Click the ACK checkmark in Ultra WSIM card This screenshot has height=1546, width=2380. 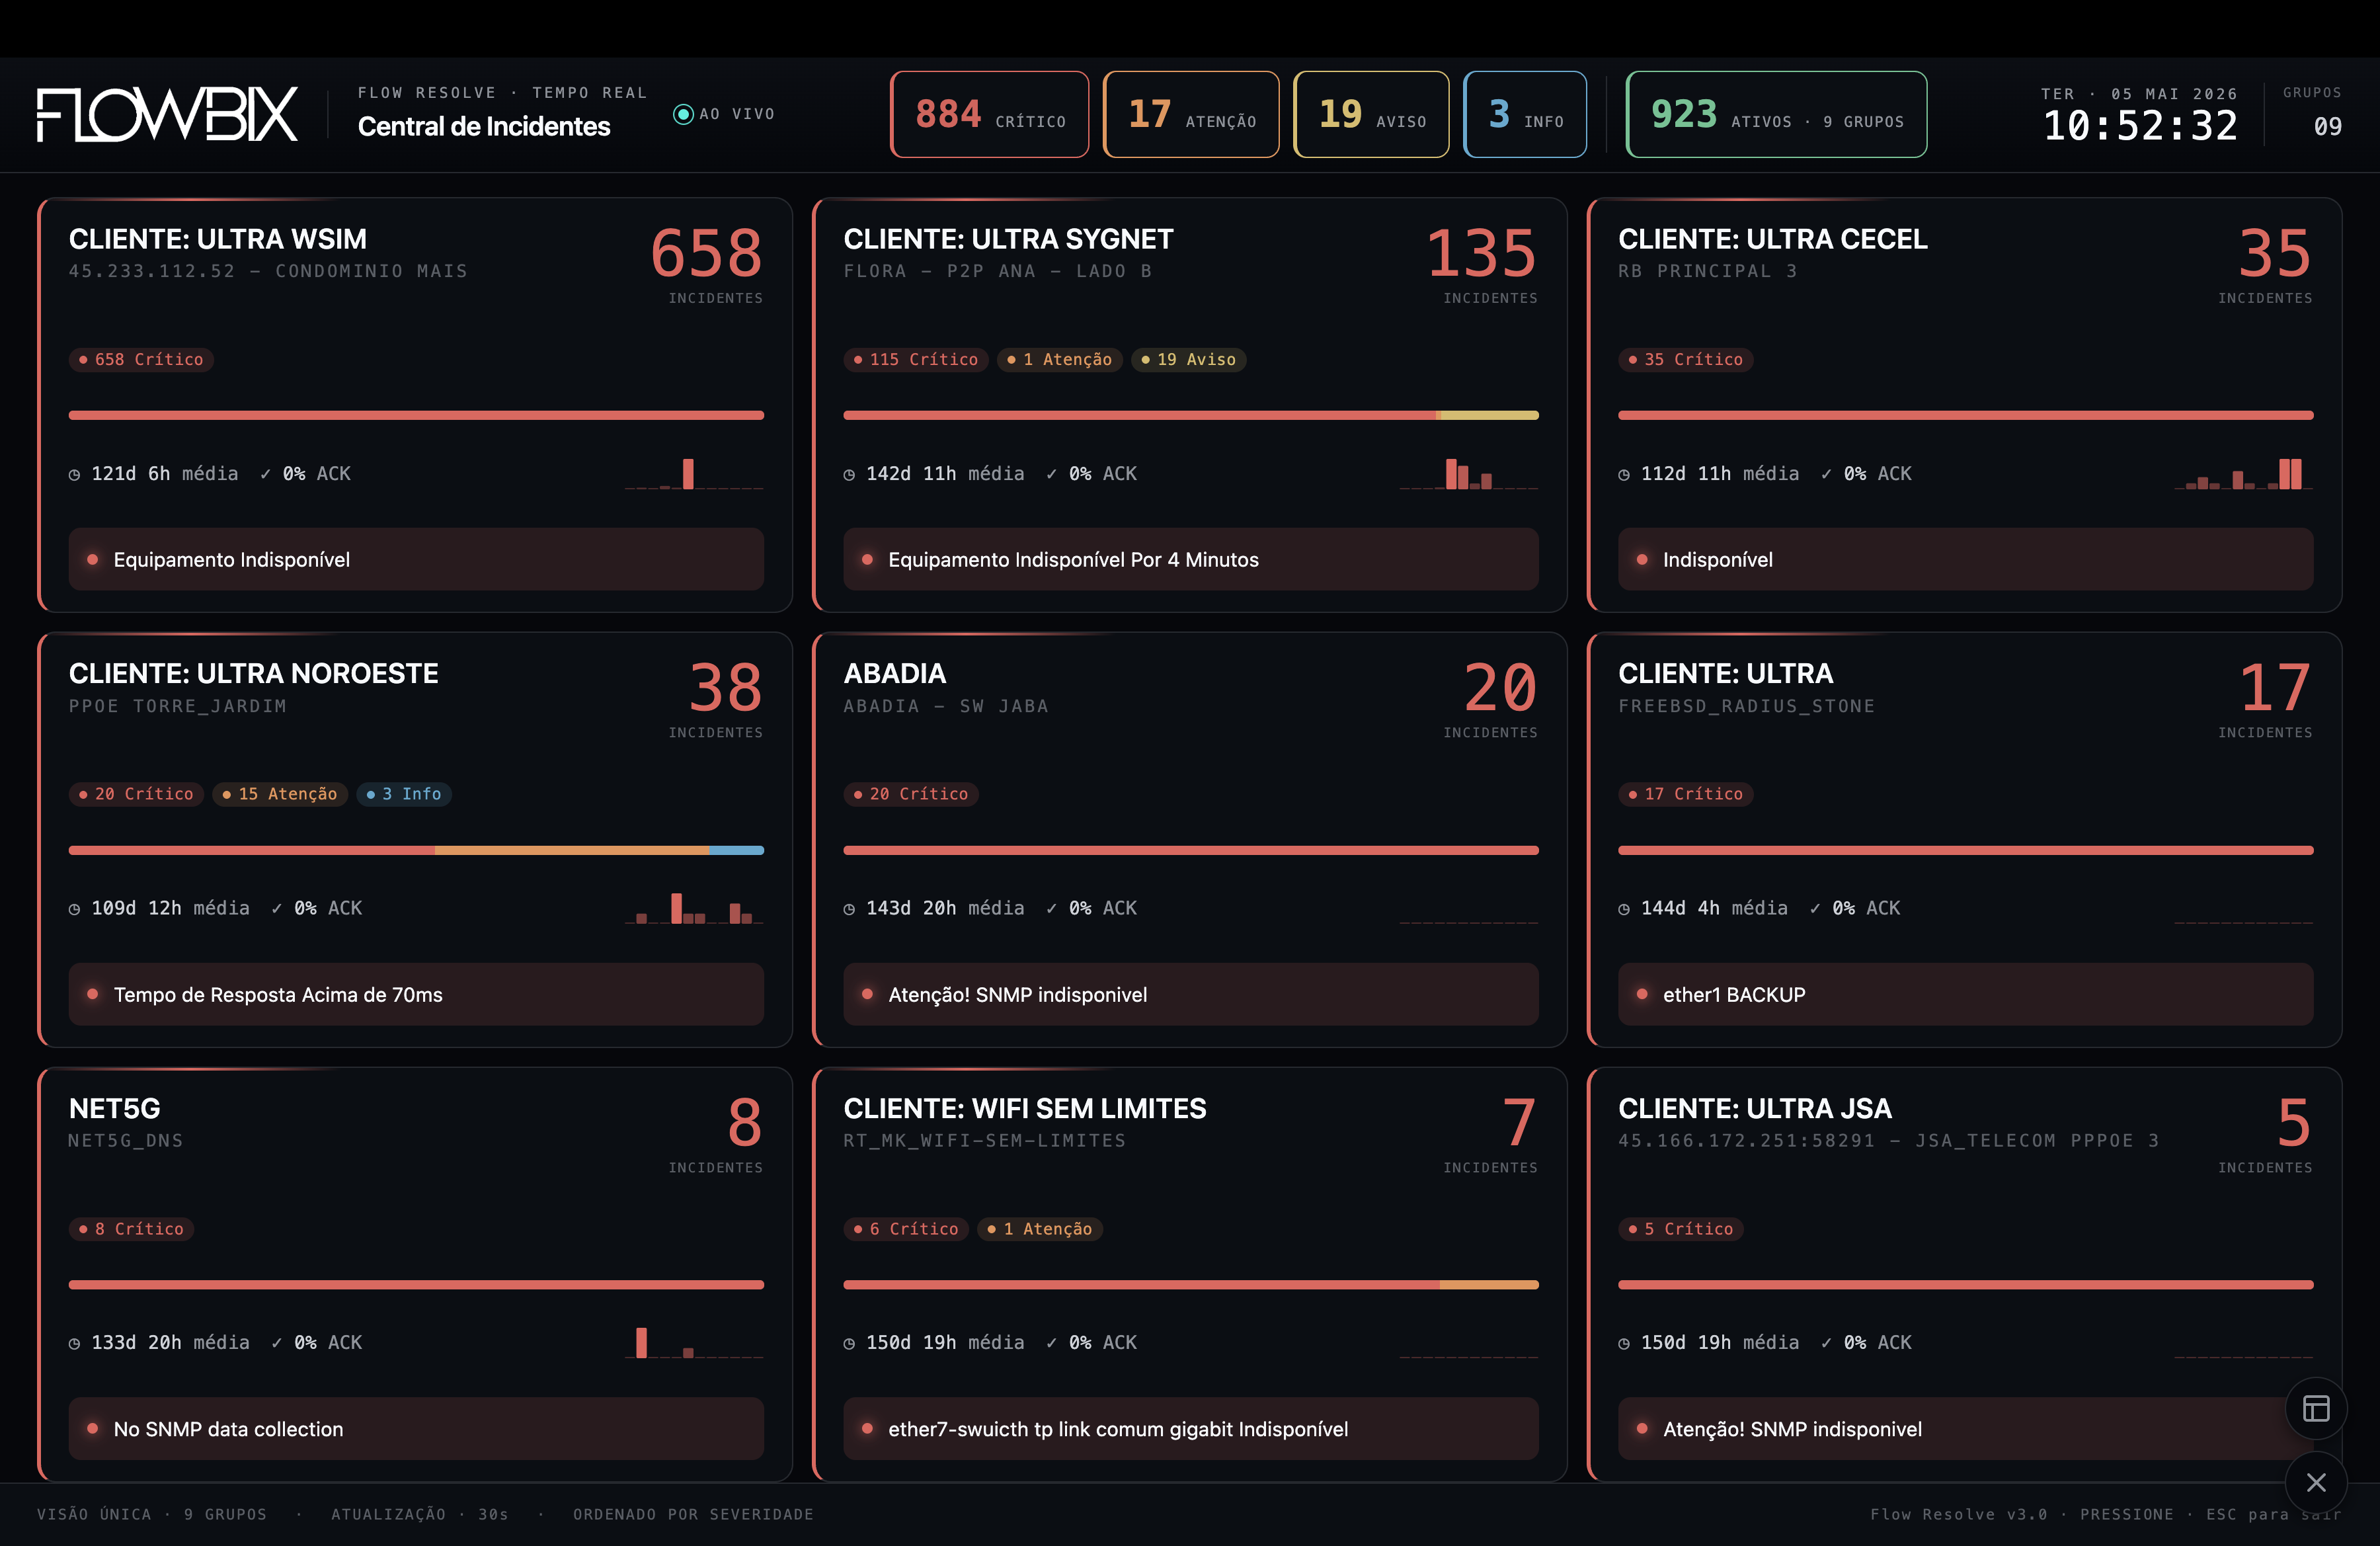pos(265,474)
